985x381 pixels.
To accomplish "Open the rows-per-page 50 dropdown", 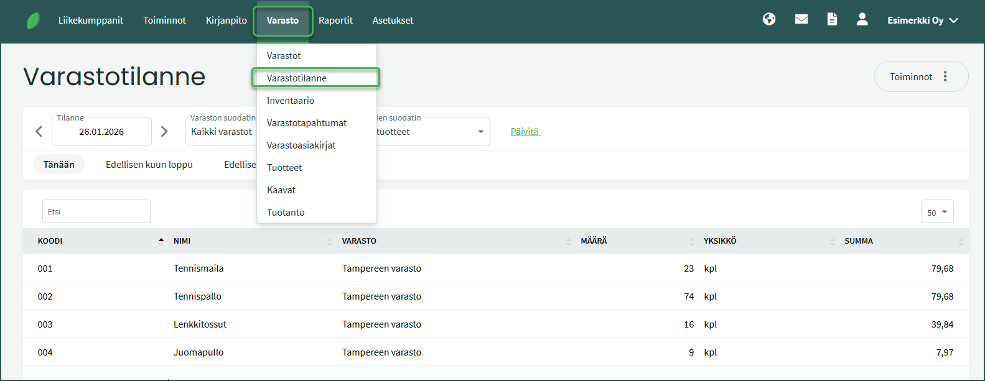I will (x=937, y=212).
